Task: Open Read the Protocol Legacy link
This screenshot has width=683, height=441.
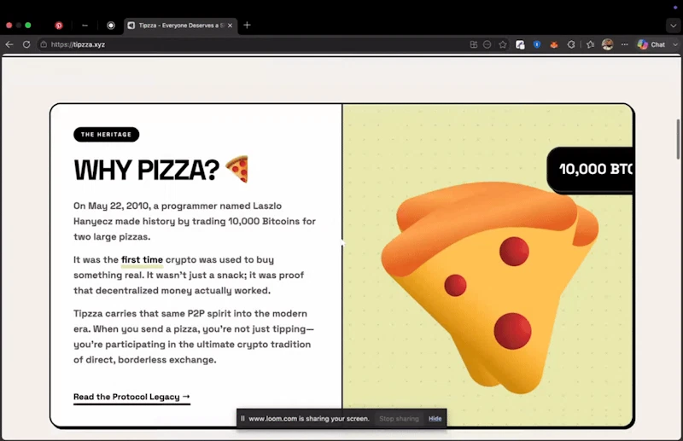Action: [x=131, y=397]
